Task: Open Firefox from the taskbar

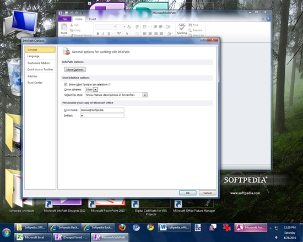Action: (x=122, y=228)
